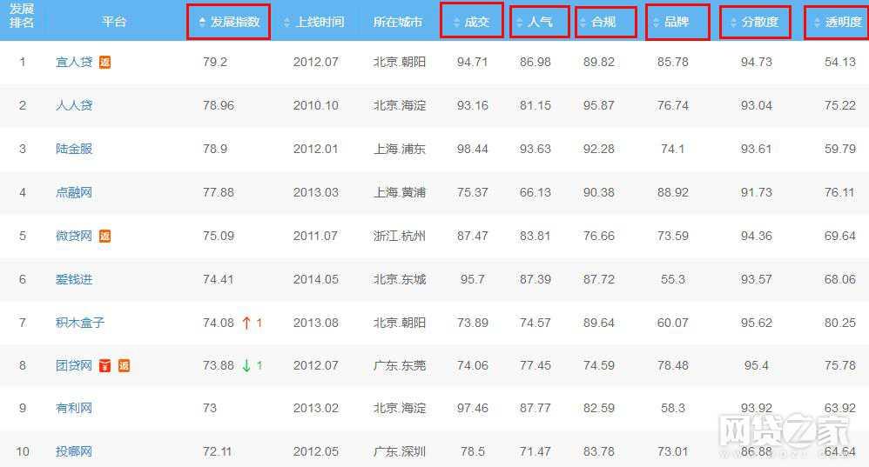Click the 平台 column header
The image size is (869, 467).
(114, 22)
